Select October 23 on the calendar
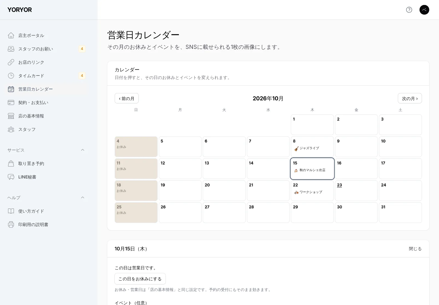This screenshot has height=305, width=439. [x=356, y=191]
